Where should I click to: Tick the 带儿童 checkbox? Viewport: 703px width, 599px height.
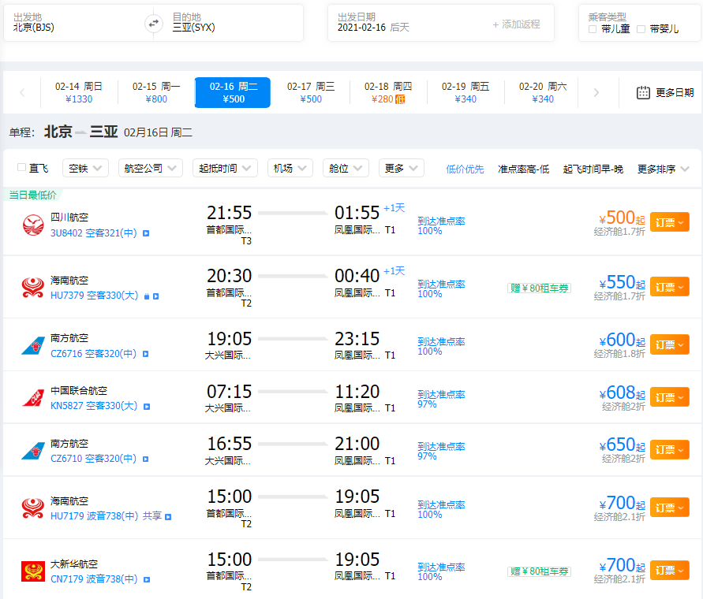tap(593, 29)
